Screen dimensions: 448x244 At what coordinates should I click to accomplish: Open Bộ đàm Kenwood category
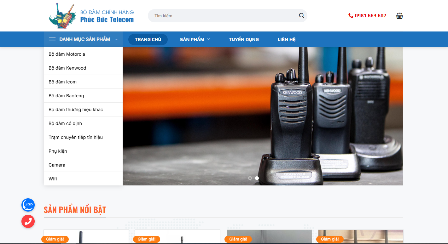click(x=67, y=68)
